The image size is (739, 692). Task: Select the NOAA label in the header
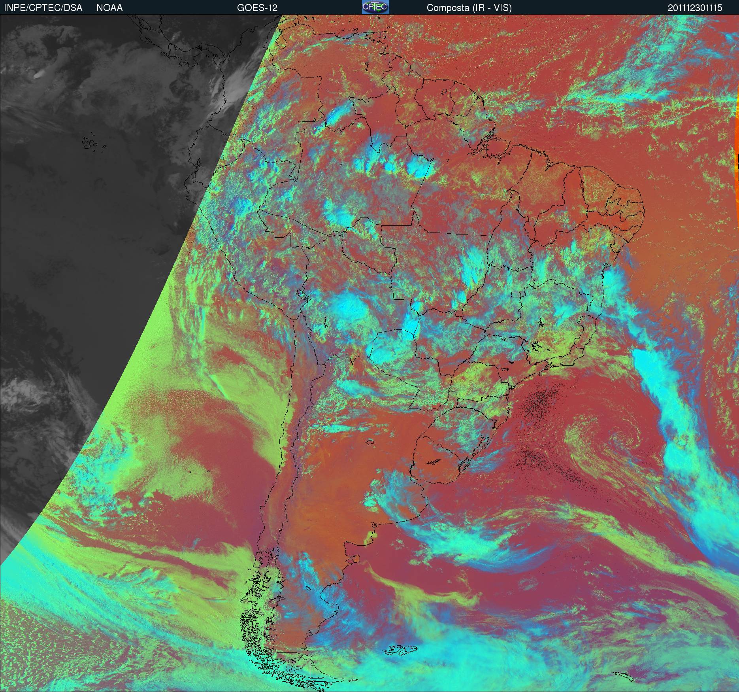pos(109,8)
